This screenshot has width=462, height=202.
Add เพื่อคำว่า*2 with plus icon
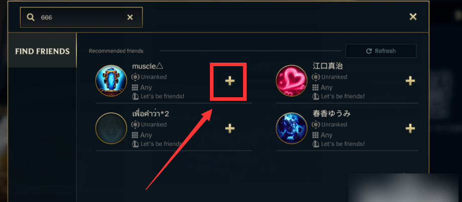pyautogui.click(x=230, y=128)
